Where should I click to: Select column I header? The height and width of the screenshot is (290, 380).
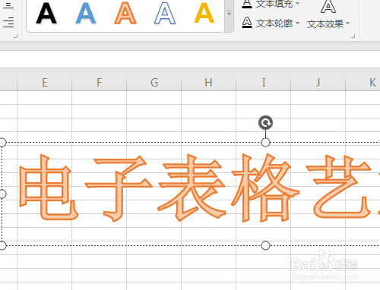(x=264, y=83)
